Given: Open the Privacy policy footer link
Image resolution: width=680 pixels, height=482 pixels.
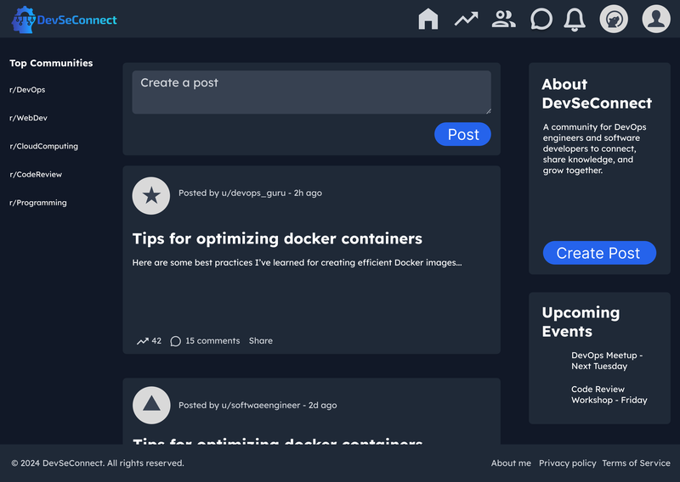Looking at the screenshot, I should 567,463.
